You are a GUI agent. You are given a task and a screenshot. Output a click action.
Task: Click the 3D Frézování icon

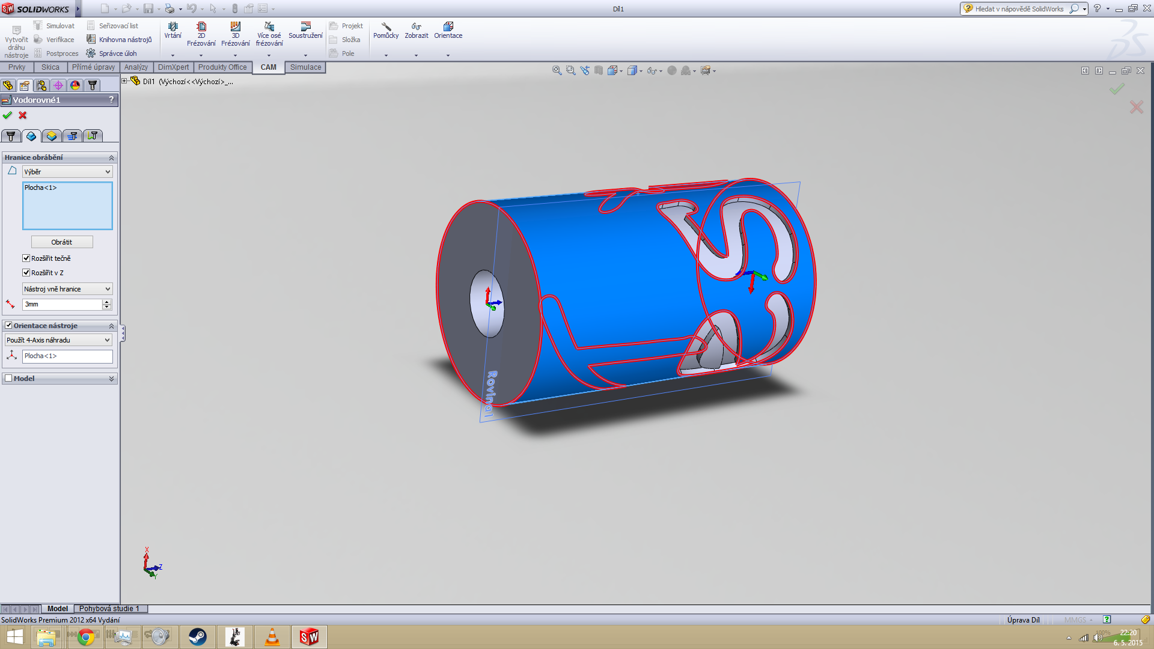[235, 30]
